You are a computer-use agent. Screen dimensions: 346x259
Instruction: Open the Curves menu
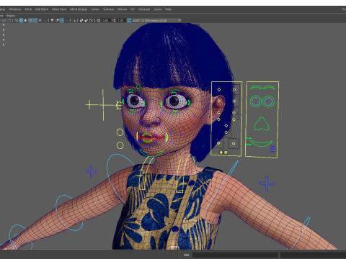click(95, 9)
